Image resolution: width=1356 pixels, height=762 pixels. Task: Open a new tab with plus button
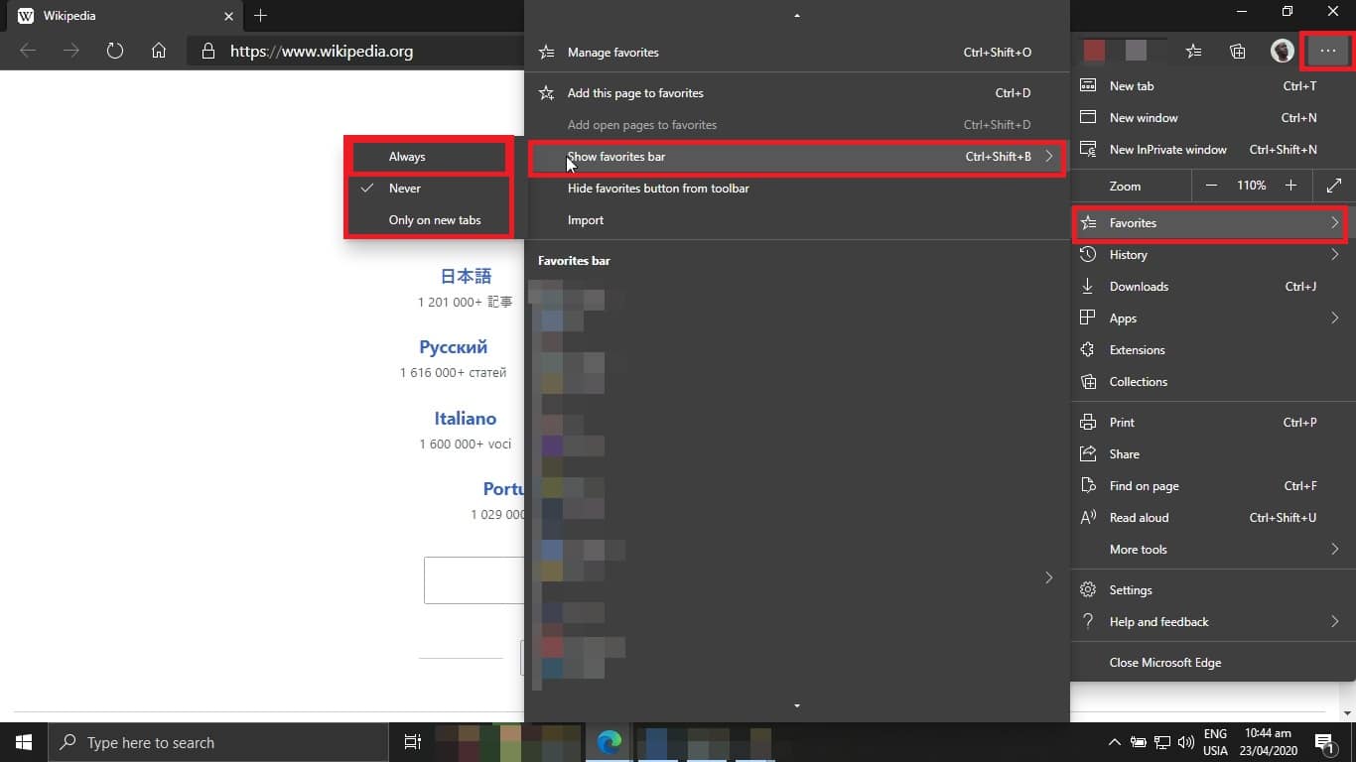click(x=260, y=15)
